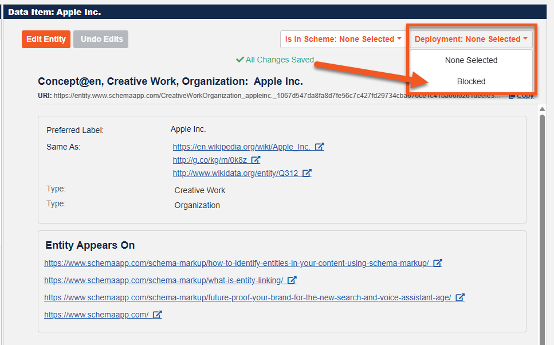Screen dimensions: 554x345
Task: Click the external-link icon after the what-is-entity-linking URL
Action: (x=292, y=280)
